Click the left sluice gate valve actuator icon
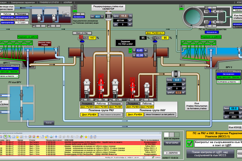 (x=82, y=39)
